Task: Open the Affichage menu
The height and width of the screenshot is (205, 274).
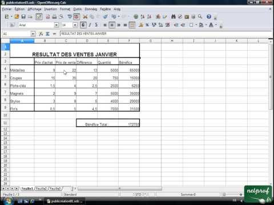Action: 34,9
